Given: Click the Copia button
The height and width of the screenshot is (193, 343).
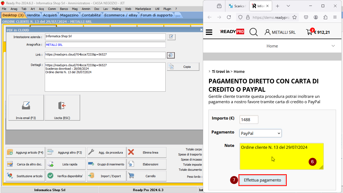Looking at the screenshot, I should pyautogui.click(x=183, y=67).
